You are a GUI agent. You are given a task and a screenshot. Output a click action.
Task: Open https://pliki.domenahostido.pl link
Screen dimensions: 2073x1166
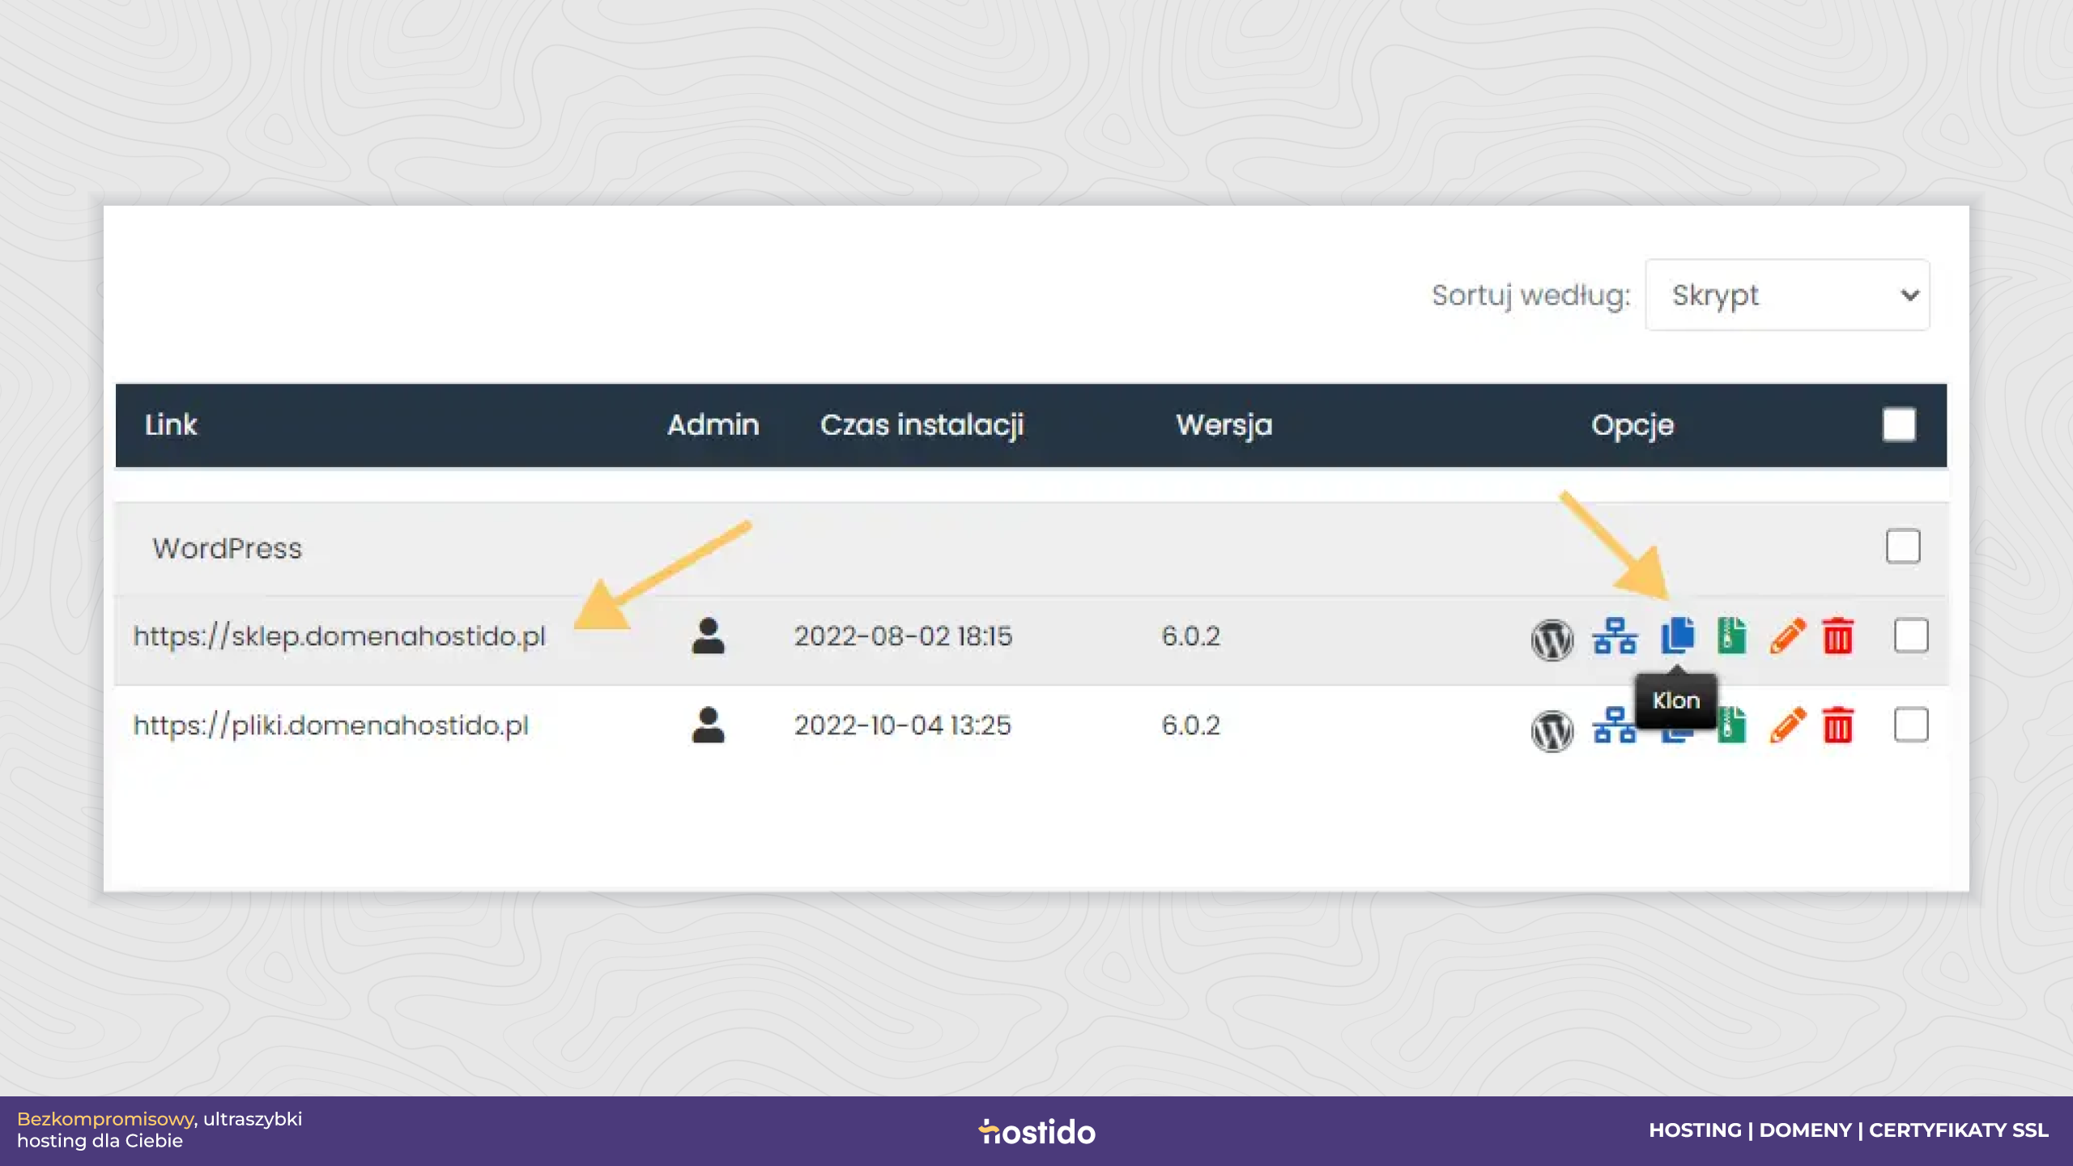(x=330, y=726)
